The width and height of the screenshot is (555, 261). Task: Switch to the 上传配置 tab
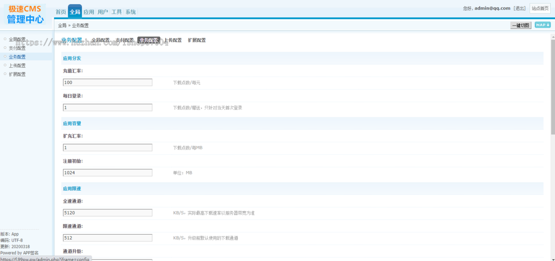(173, 40)
